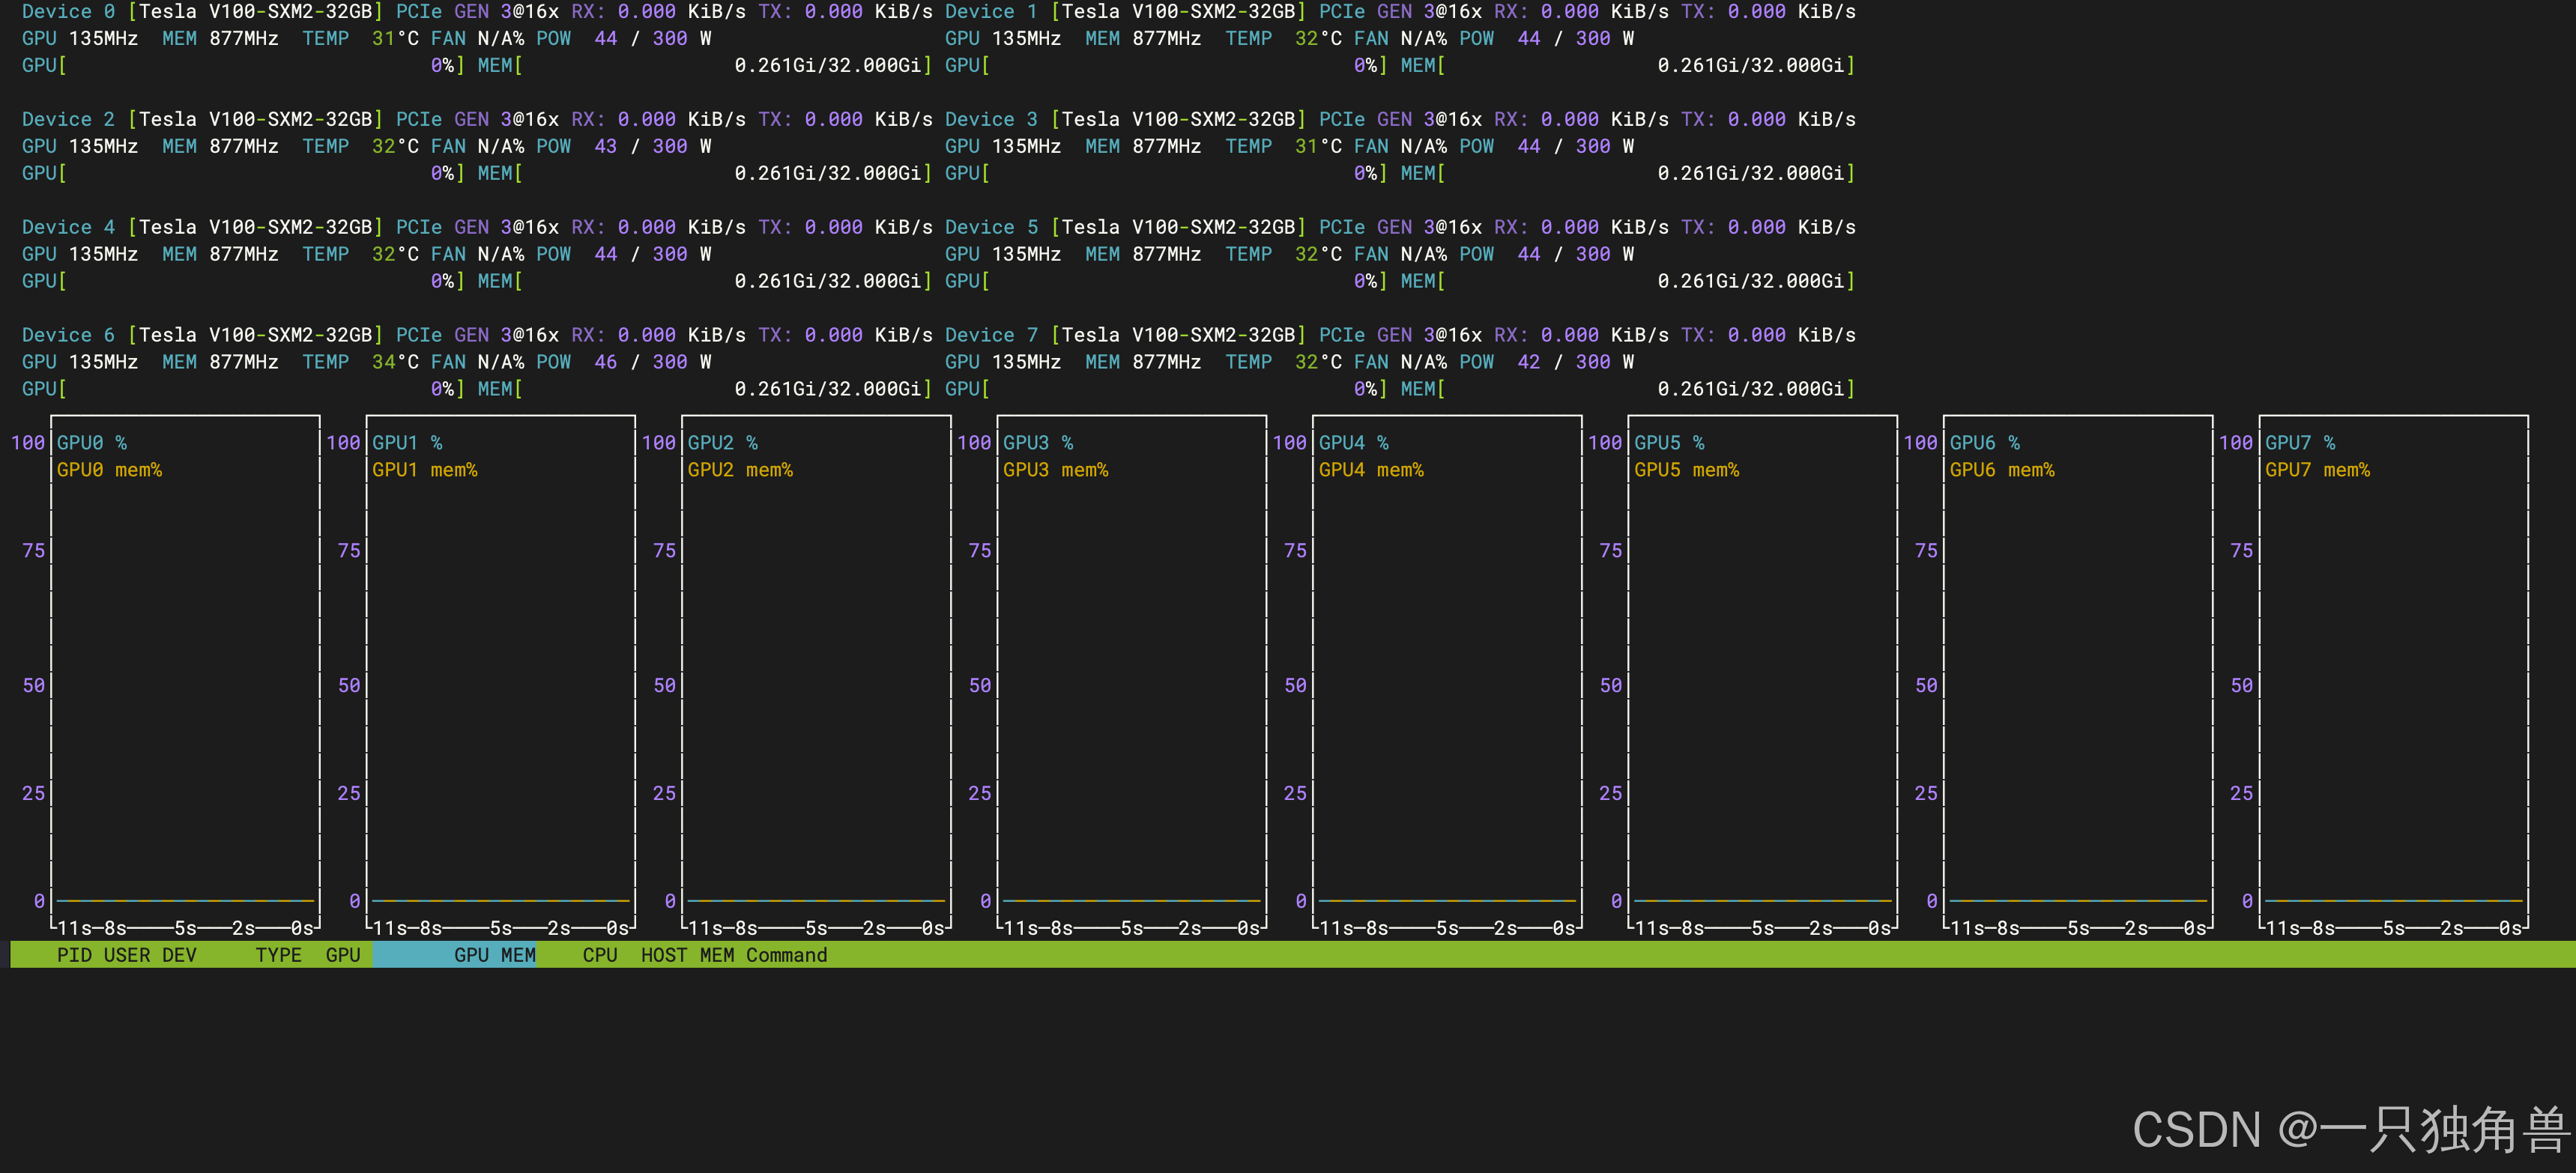Click the GPU2 chart time axis
The image size is (2576, 1173).
815,928
